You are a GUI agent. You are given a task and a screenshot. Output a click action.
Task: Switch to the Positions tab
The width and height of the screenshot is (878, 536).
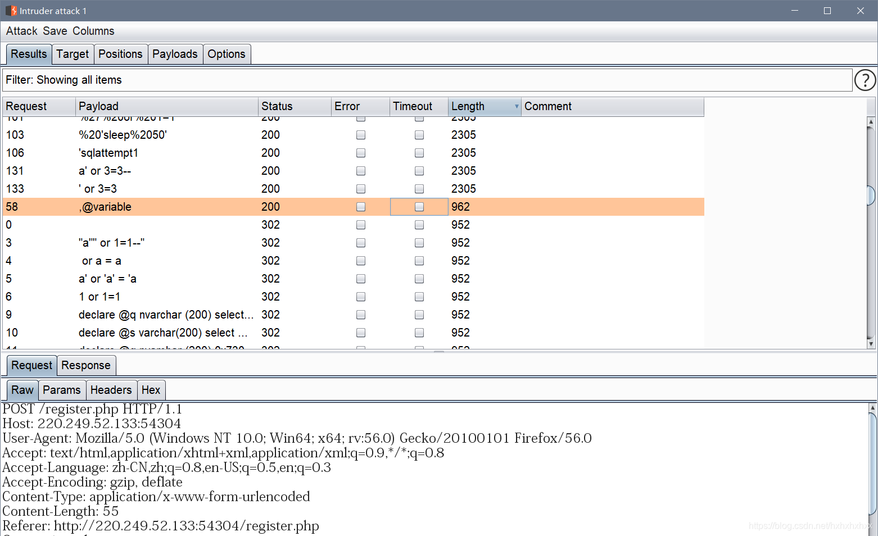point(120,54)
